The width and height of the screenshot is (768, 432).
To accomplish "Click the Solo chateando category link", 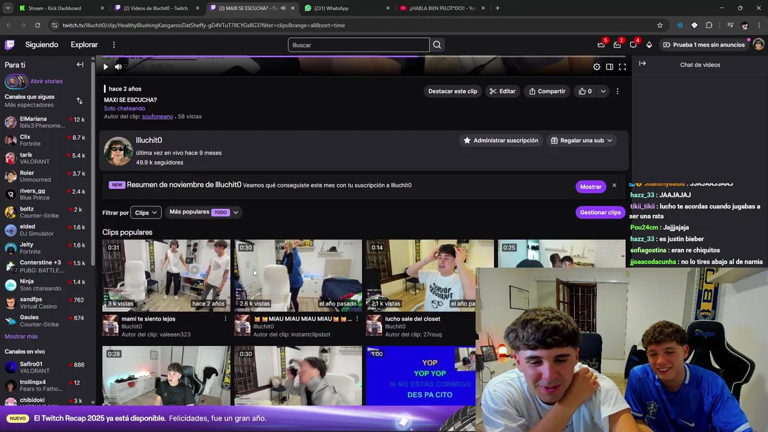I will coord(124,109).
